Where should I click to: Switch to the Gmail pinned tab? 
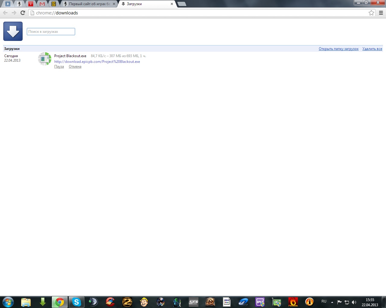click(x=42, y=4)
